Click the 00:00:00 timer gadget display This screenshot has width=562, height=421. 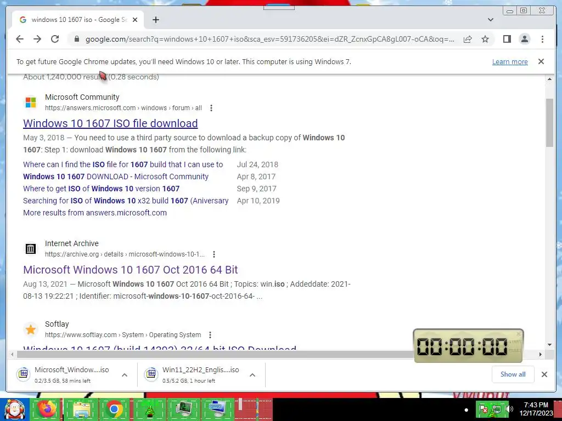pyautogui.click(x=462, y=346)
